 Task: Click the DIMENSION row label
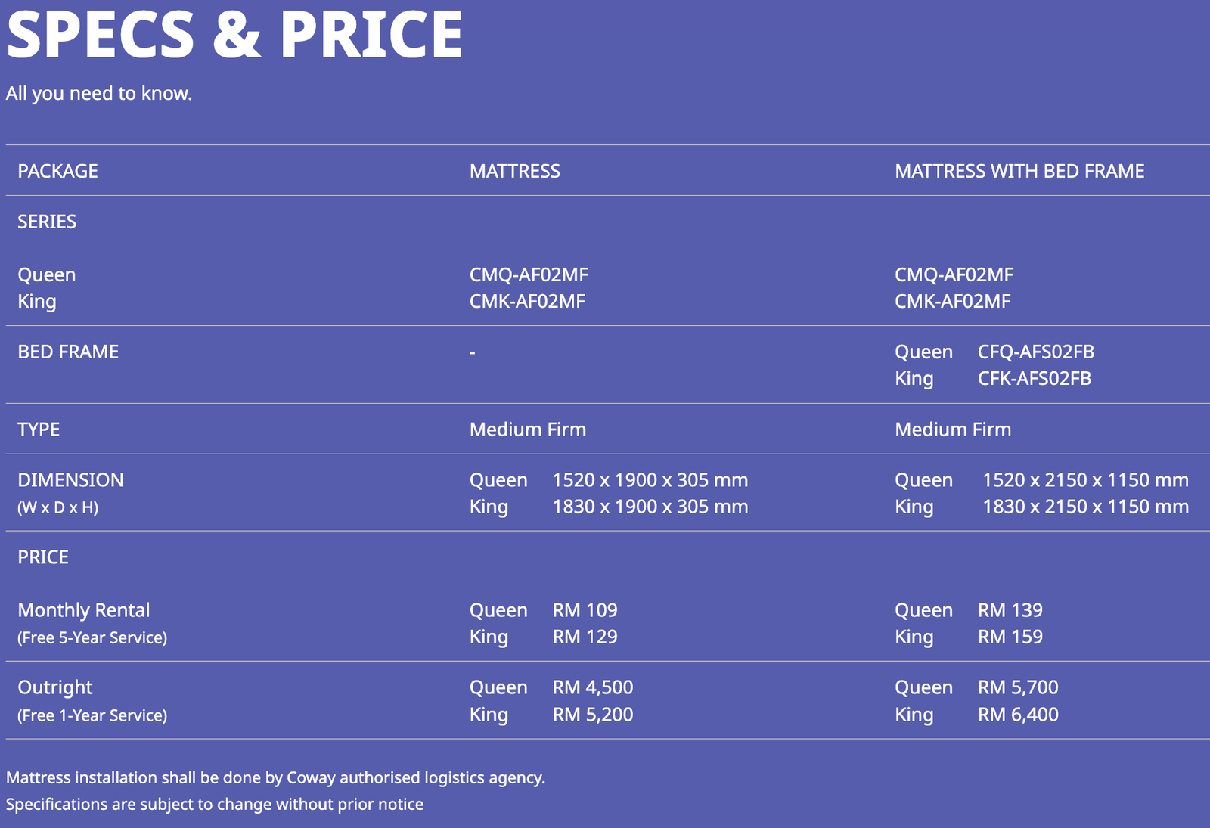coord(70,480)
